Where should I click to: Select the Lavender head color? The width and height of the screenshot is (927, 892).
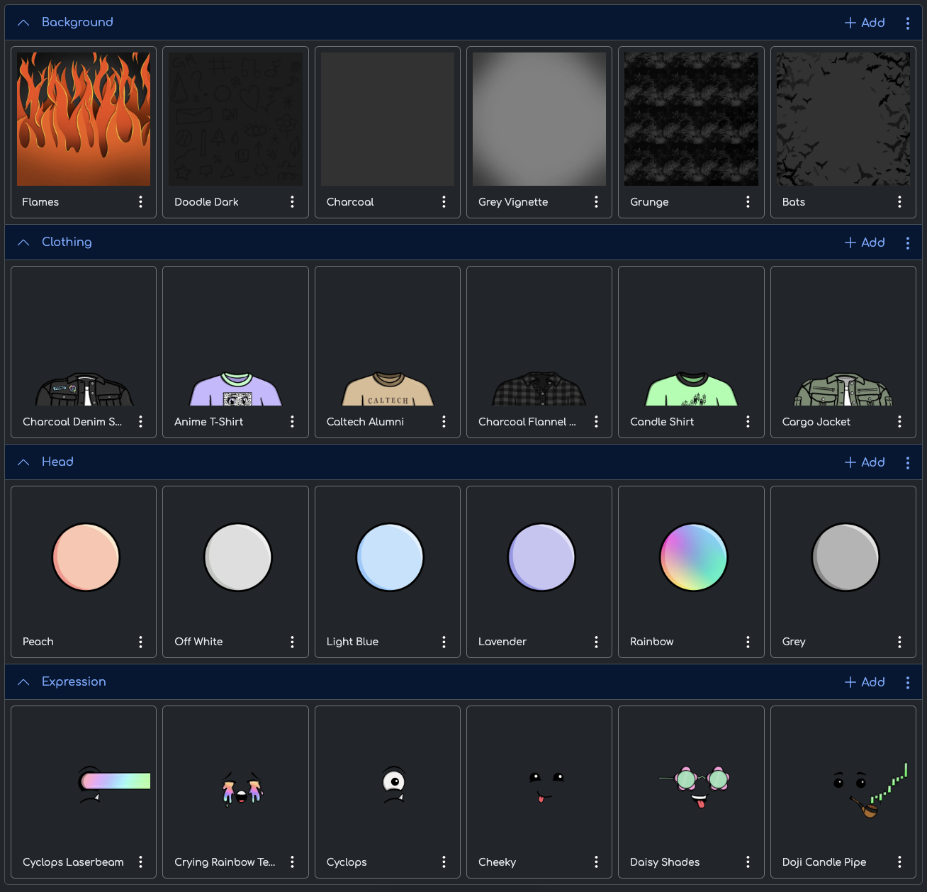541,557
